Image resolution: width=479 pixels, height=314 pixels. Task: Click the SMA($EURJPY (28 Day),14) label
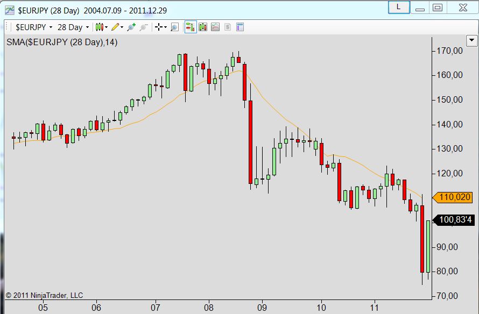(62, 42)
